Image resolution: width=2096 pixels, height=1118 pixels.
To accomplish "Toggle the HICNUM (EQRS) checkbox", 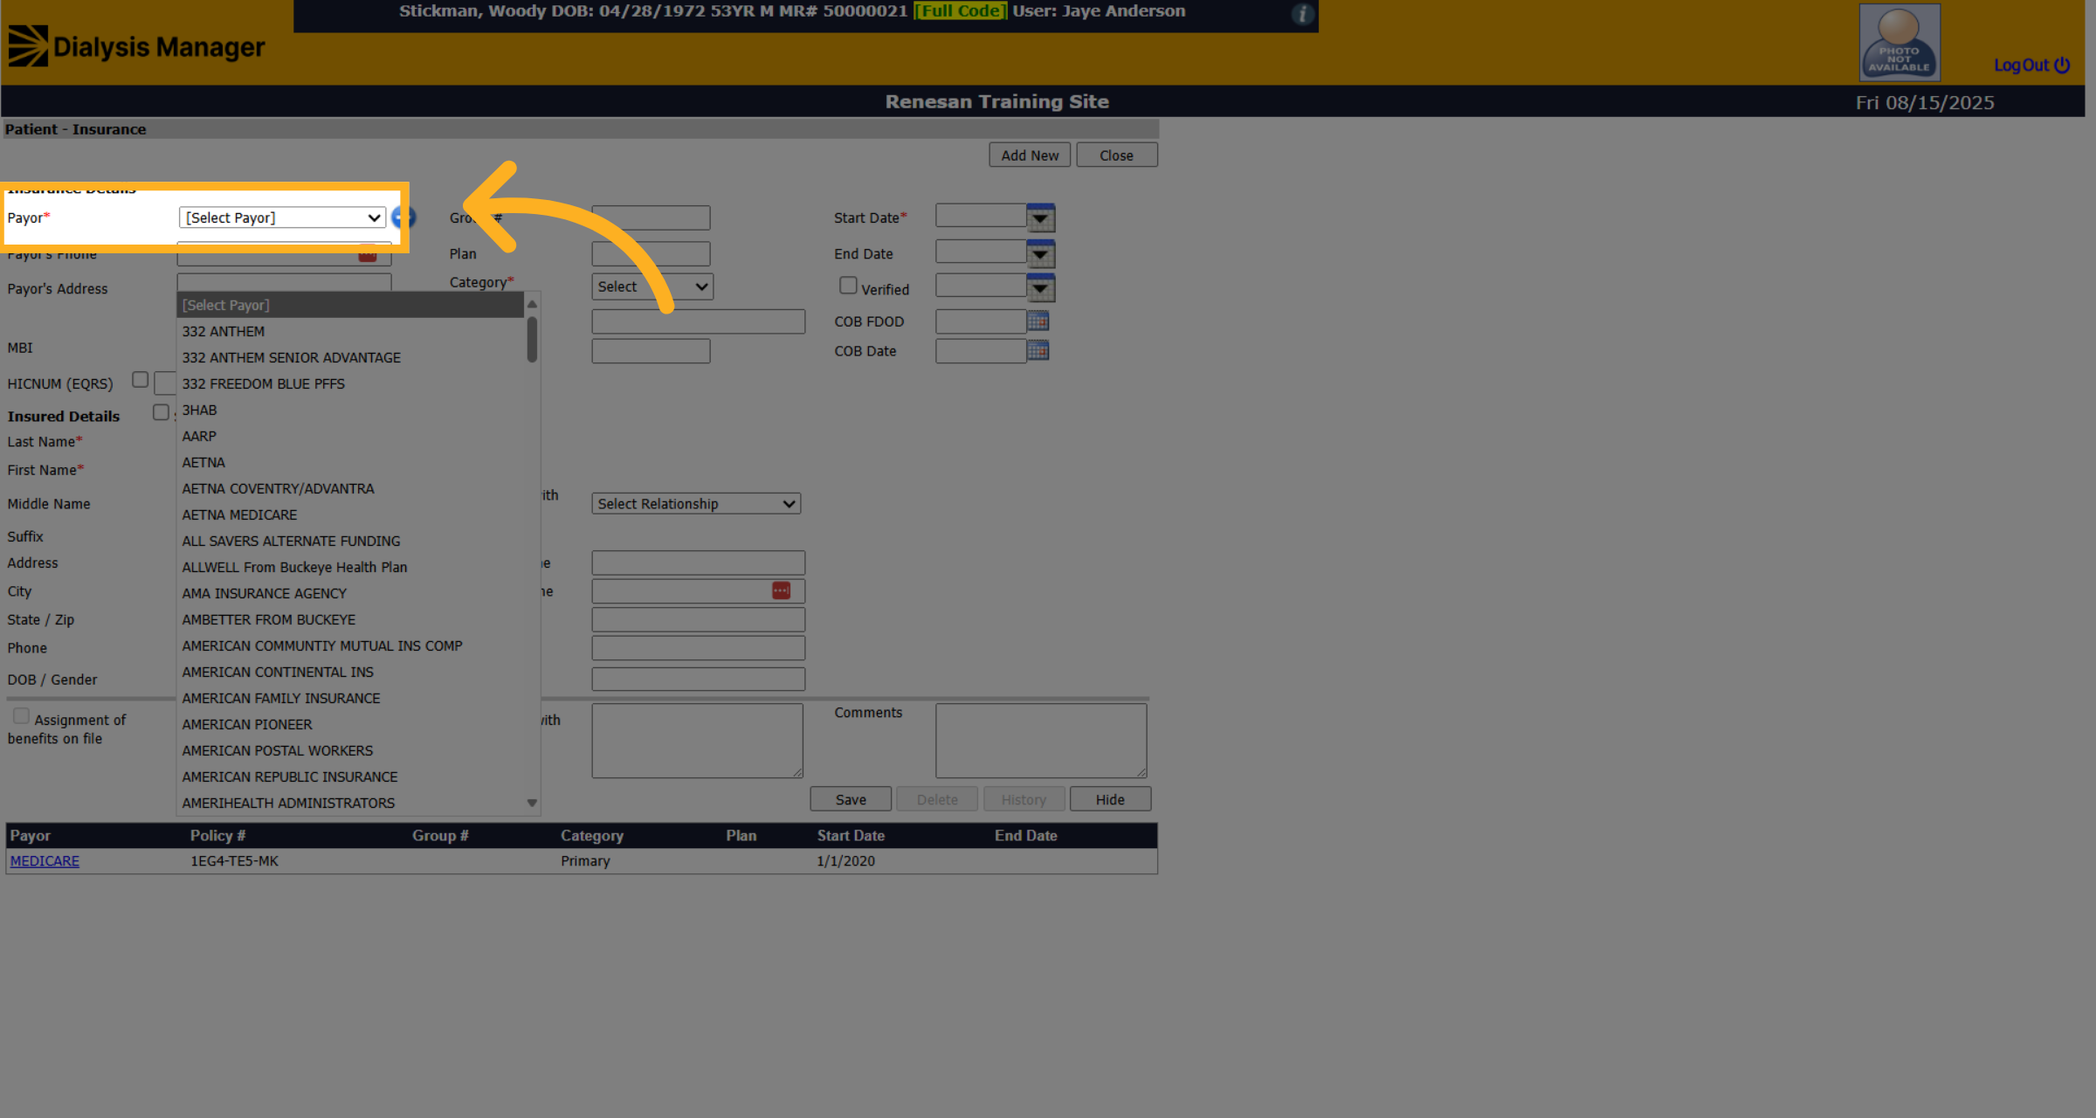I will click(x=140, y=380).
